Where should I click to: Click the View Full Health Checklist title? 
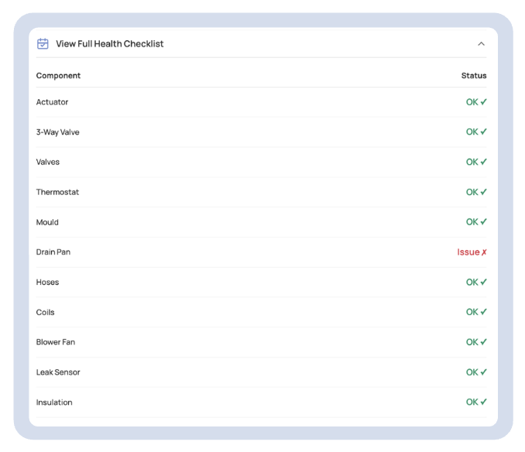click(x=109, y=44)
